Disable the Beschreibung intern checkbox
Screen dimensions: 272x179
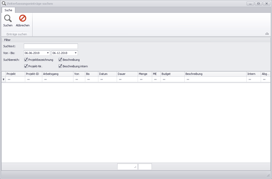60,66
